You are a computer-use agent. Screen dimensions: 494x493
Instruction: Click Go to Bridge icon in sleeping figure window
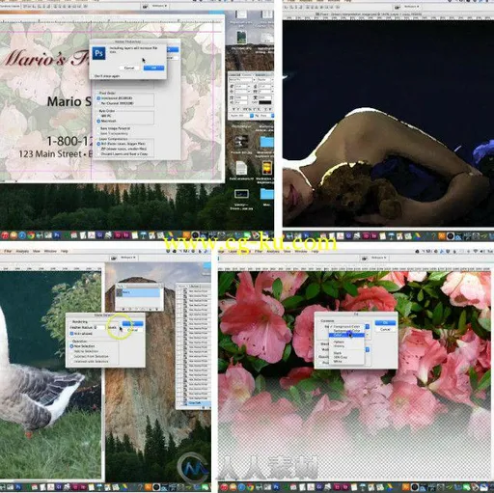398,7
